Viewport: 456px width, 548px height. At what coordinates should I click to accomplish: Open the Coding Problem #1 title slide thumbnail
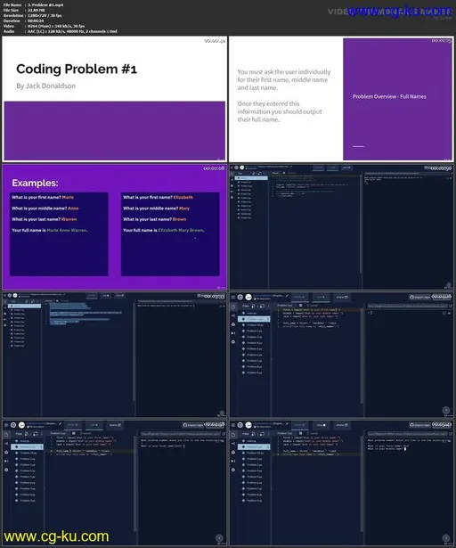coord(114,99)
